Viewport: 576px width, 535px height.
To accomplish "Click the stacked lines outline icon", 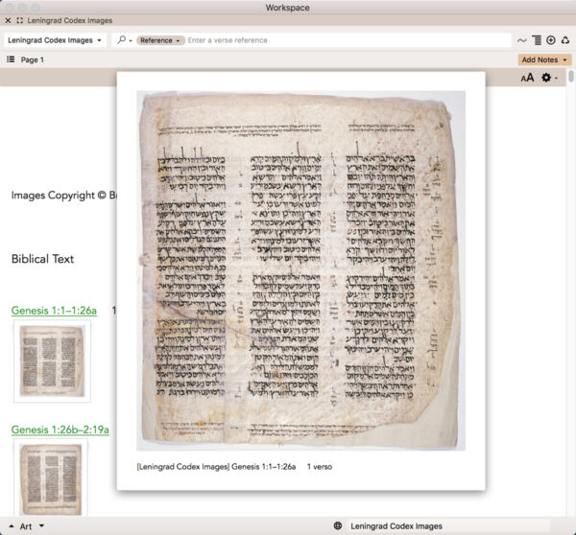I will tap(537, 40).
